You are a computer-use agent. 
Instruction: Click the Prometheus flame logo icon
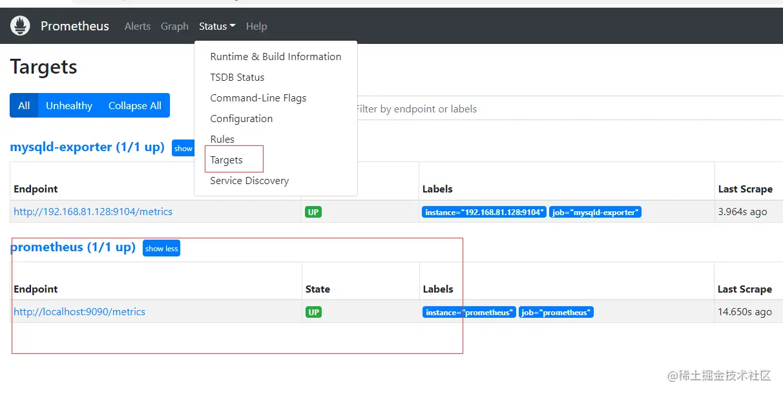coord(20,26)
